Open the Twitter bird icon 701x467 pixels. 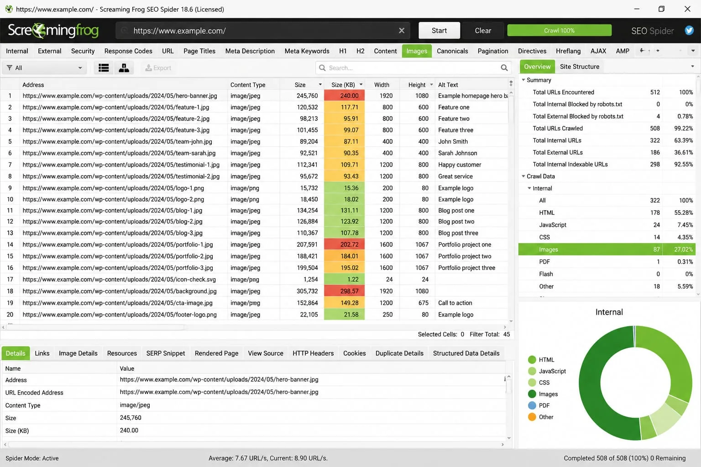coord(689,31)
